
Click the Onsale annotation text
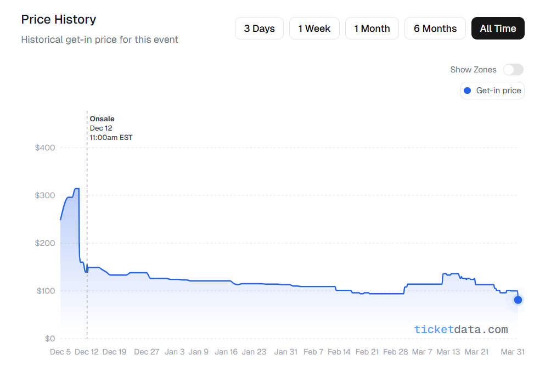102,119
